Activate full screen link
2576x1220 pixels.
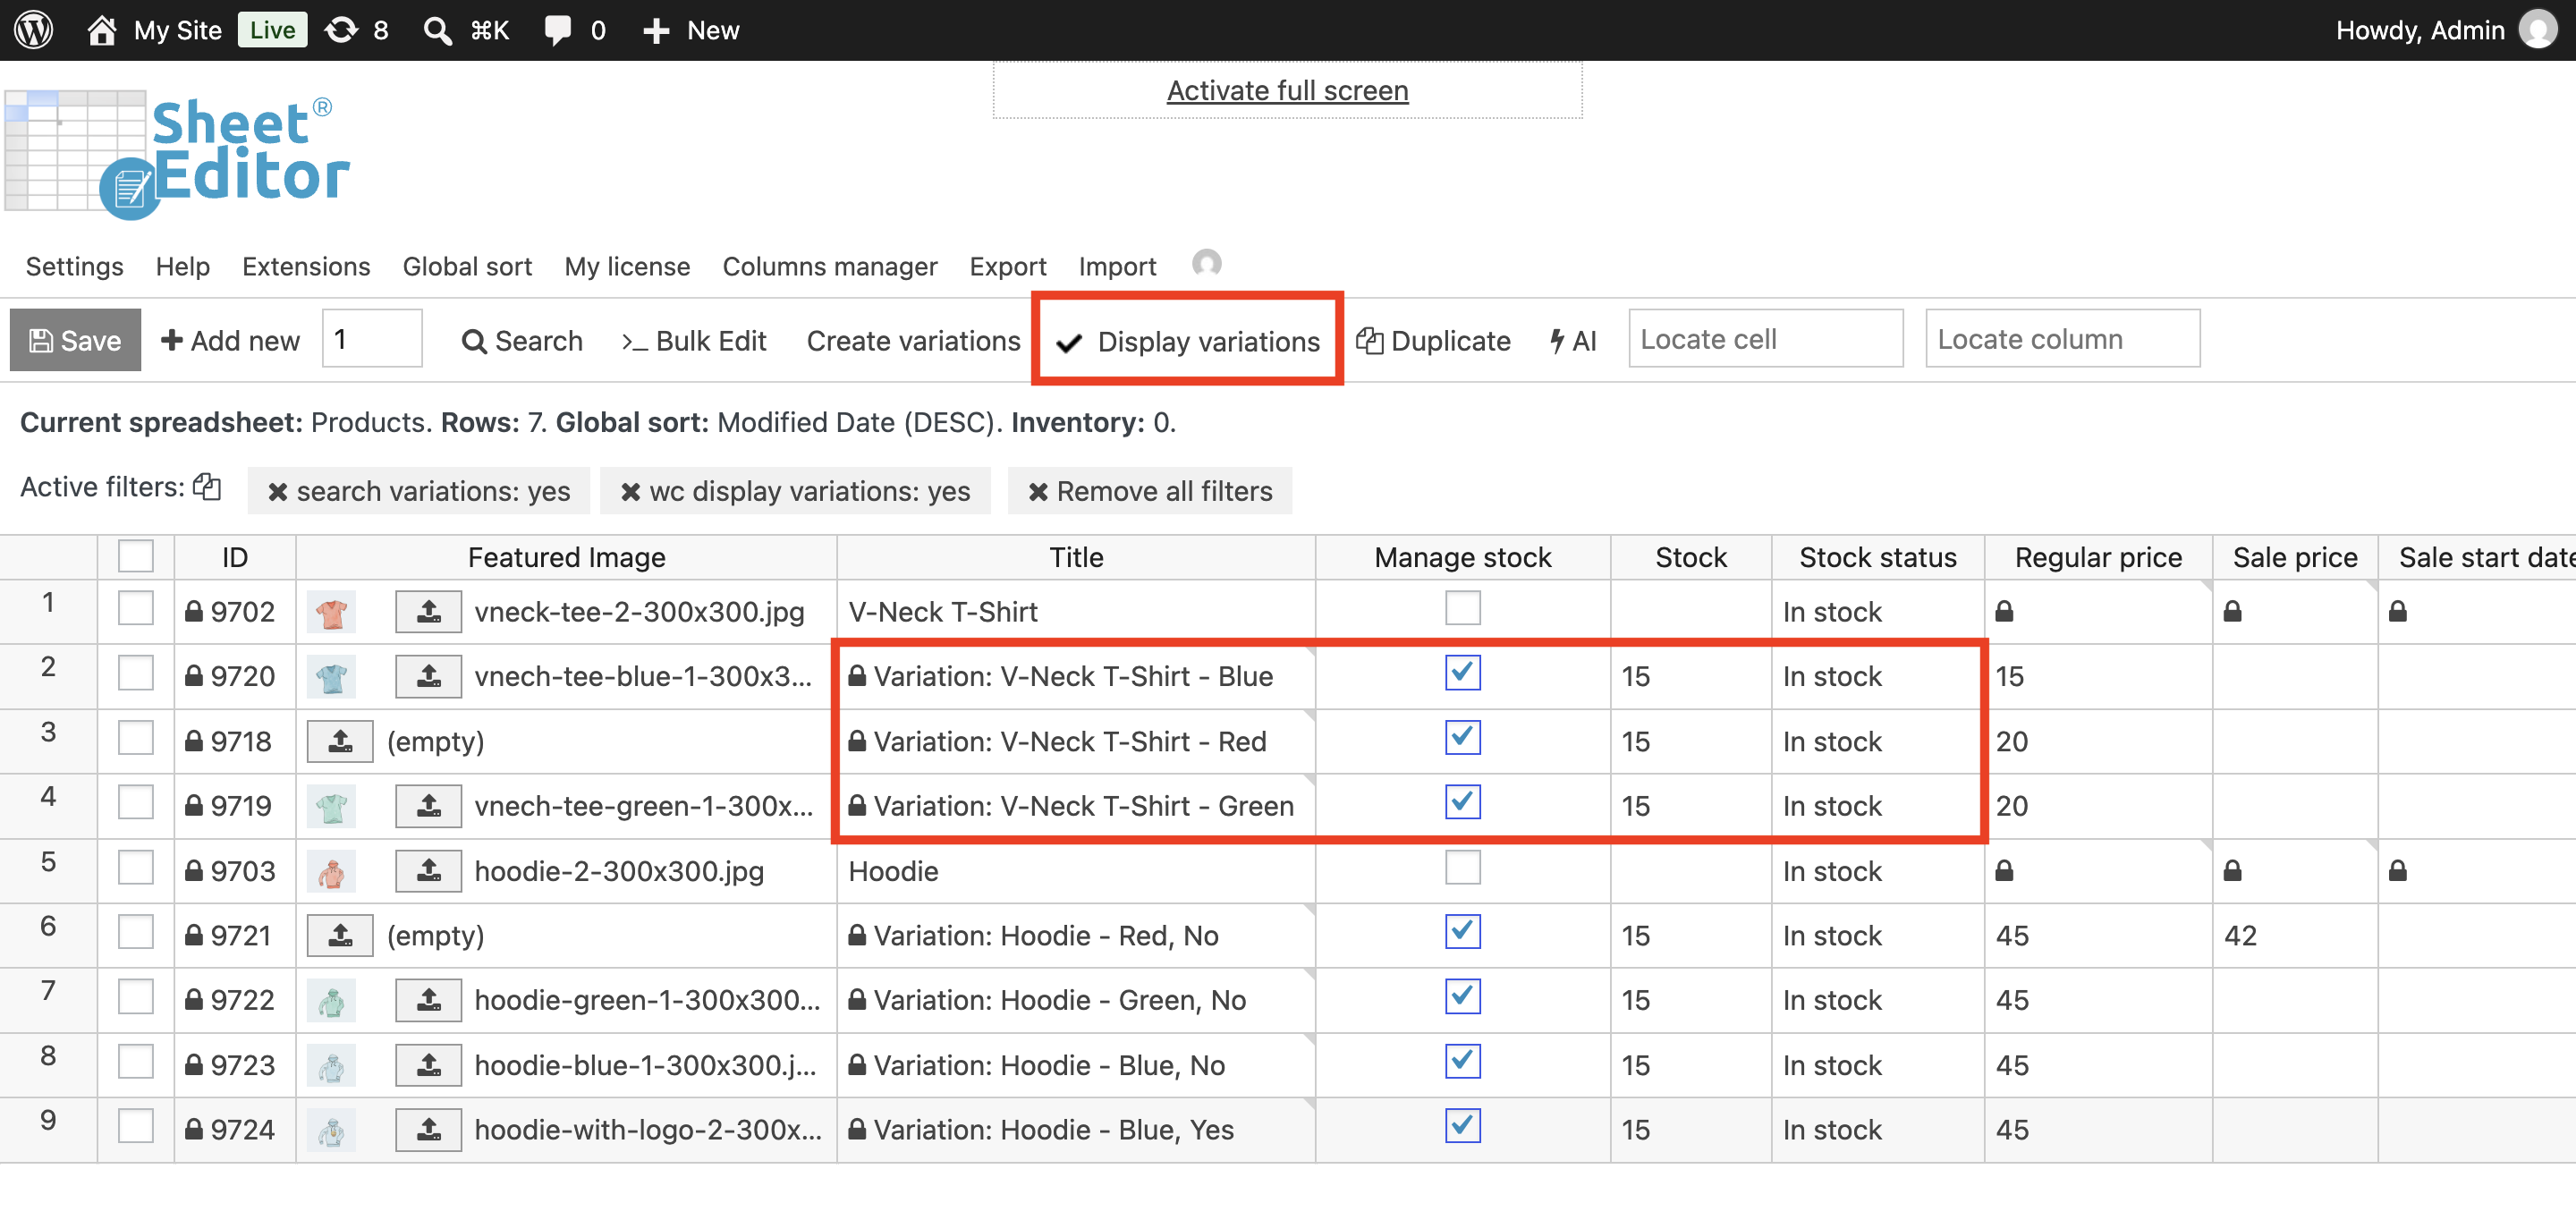coord(1287,90)
